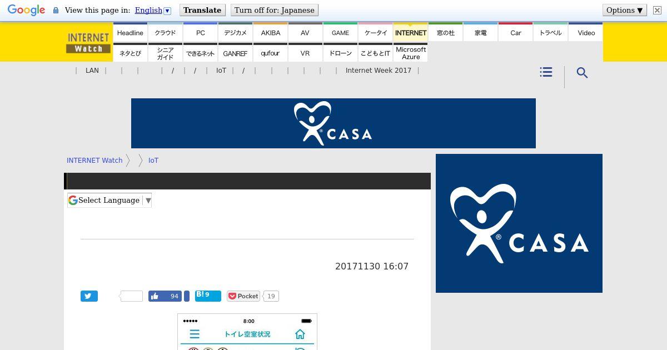Like the article with Facebook thumbs-up button
Image resolution: width=667 pixels, height=350 pixels.
point(165,296)
